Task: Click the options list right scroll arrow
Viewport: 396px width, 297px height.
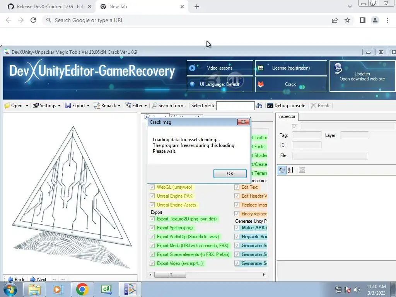Action: coord(264,275)
